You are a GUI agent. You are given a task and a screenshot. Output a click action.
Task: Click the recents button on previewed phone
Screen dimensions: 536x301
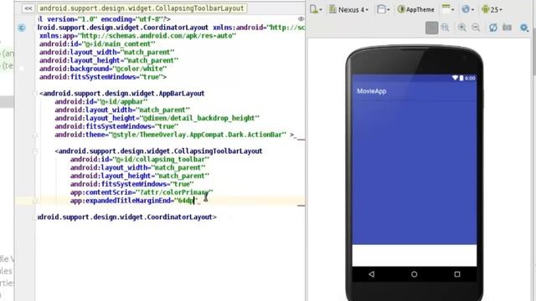(457, 274)
